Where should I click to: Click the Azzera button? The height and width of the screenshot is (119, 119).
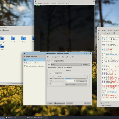coord(69,103)
